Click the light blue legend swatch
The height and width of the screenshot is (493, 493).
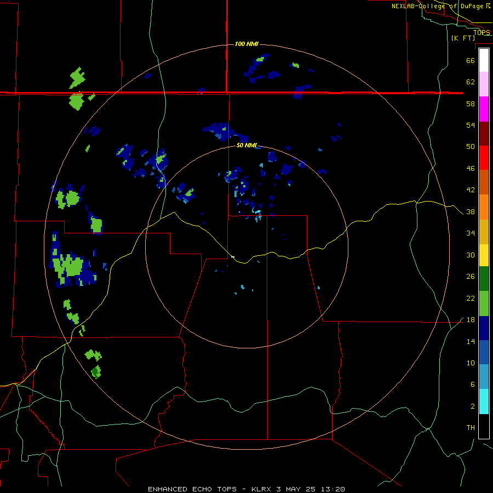click(484, 376)
